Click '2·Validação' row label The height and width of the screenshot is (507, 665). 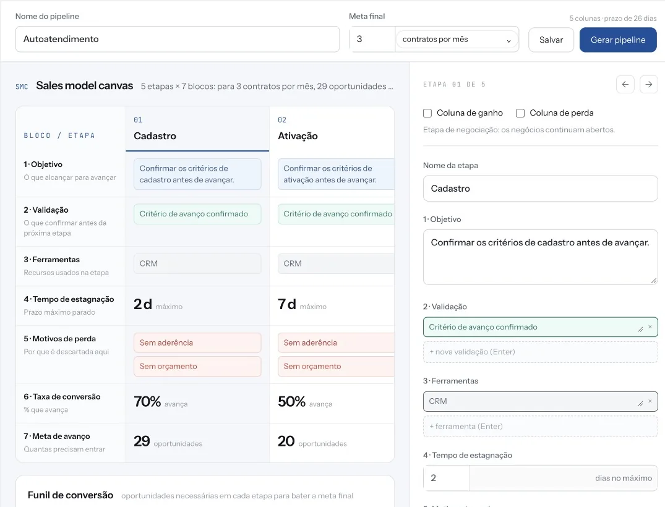(x=46, y=210)
